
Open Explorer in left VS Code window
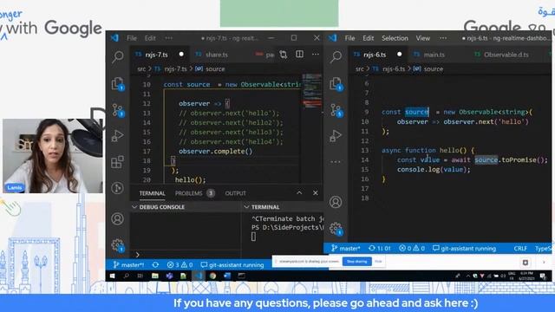tap(118, 84)
